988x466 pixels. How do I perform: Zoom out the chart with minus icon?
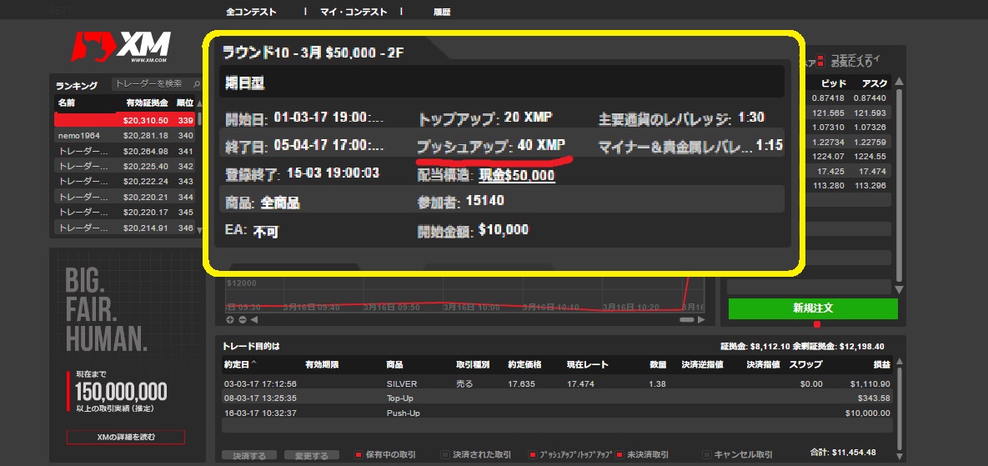242,319
